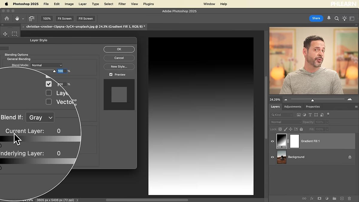The image size is (359, 202).
Task: Open the Hand tool preset arrow
Action: point(23,19)
